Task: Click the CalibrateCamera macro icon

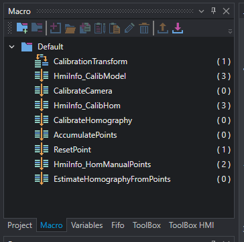Action: click(42, 90)
